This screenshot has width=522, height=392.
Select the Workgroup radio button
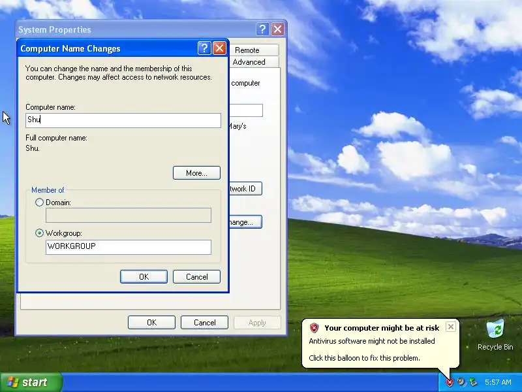(39, 233)
